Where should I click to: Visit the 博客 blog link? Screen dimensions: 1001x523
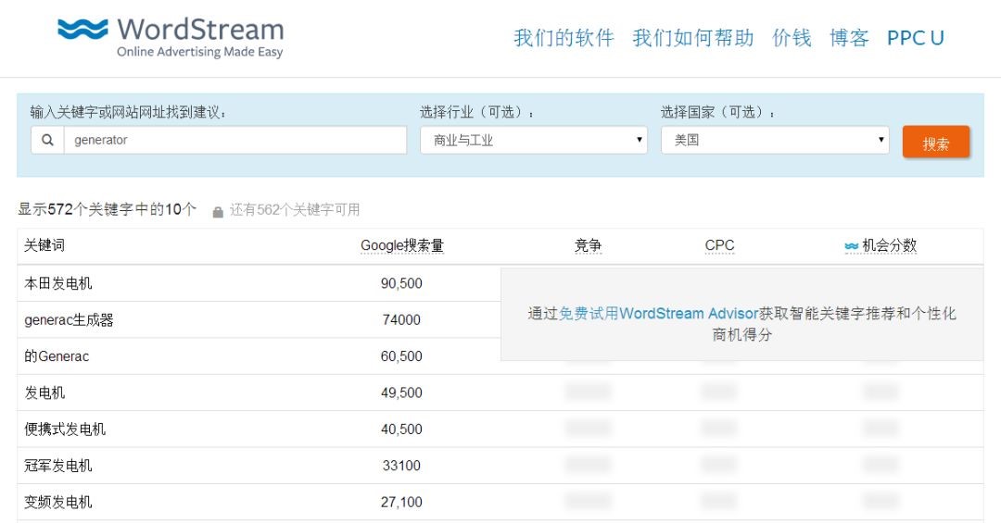click(x=849, y=38)
